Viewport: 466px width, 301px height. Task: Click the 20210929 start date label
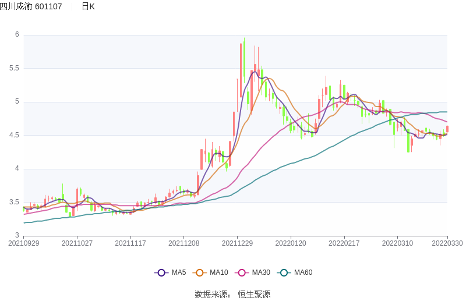click(24, 243)
